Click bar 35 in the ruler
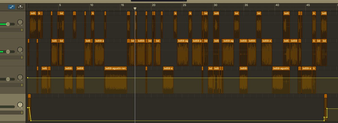Image resolution: width=338 pixels, height=123 pixels. pyautogui.click(x=246, y=5)
